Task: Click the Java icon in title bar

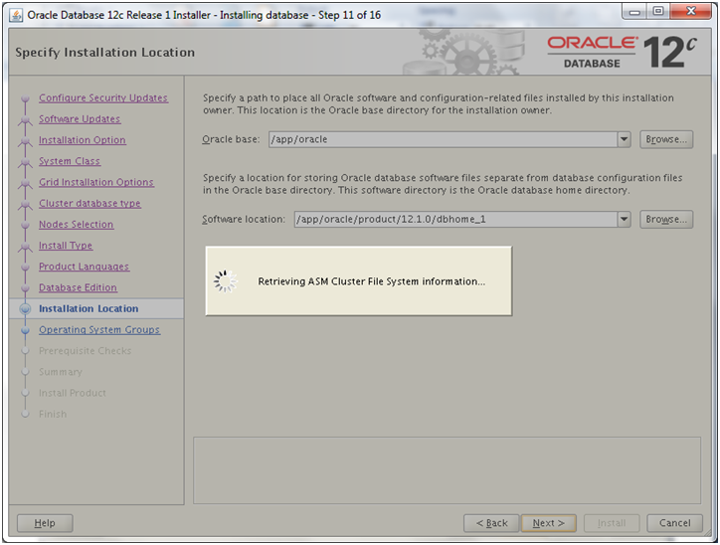Action: (16, 15)
